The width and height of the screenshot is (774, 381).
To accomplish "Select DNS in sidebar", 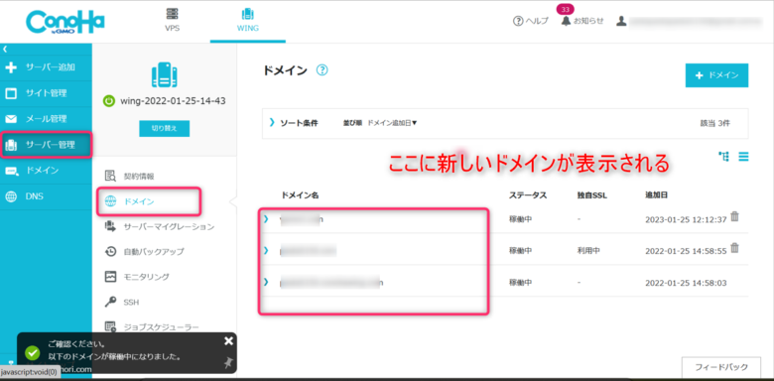I will (46, 196).
